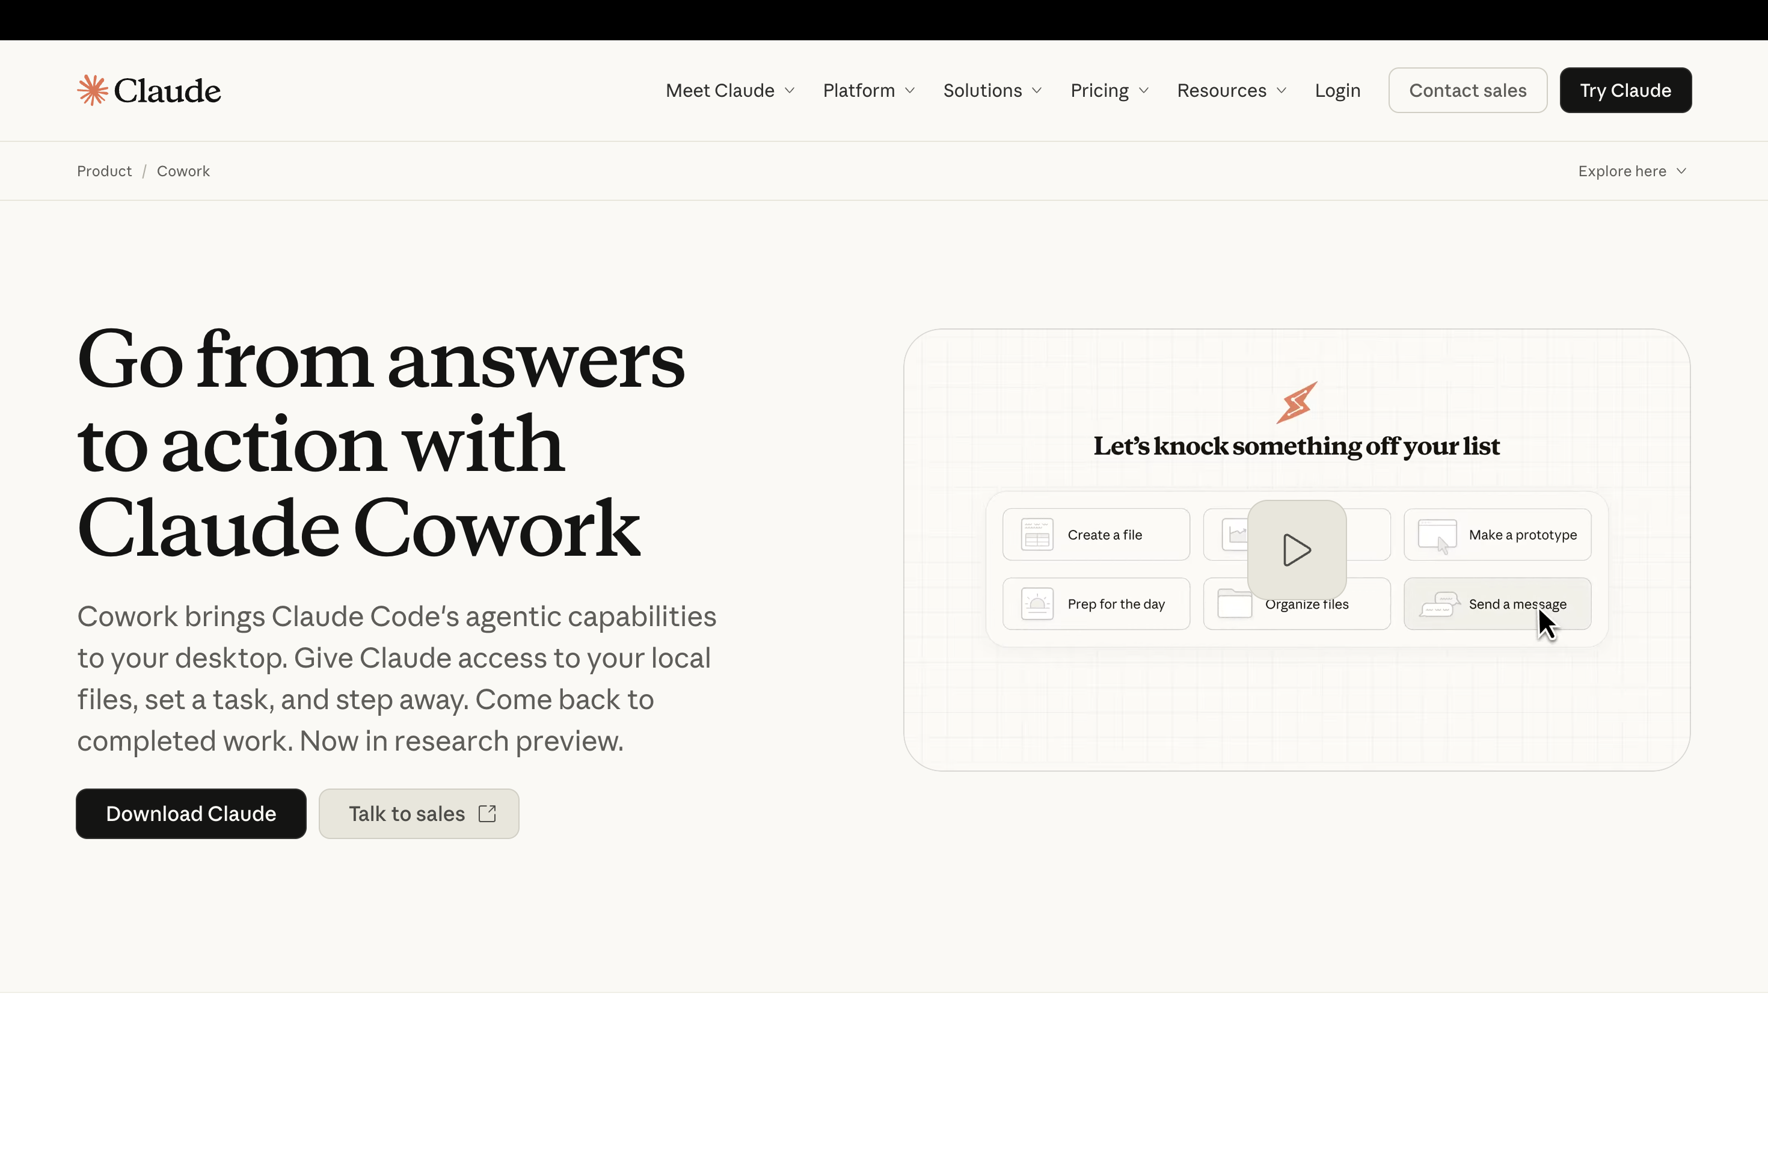Click the Claude starburst logo icon
1768x1150 pixels.
click(93, 90)
